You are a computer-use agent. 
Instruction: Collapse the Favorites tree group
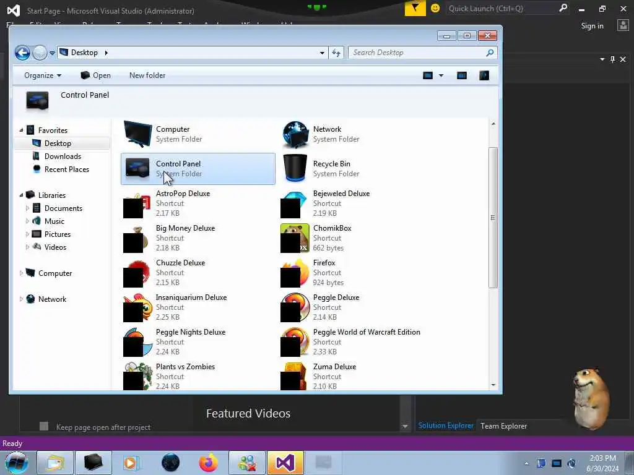(x=21, y=130)
